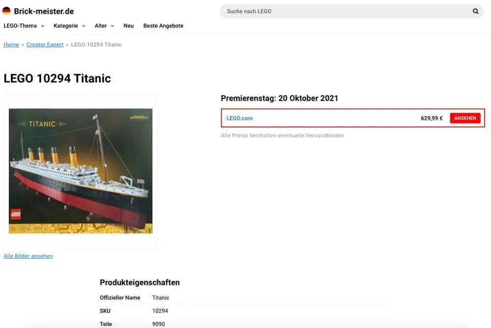Expand the Alter dropdown chevron
This screenshot has width=491, height=328.
coord(112,26)
